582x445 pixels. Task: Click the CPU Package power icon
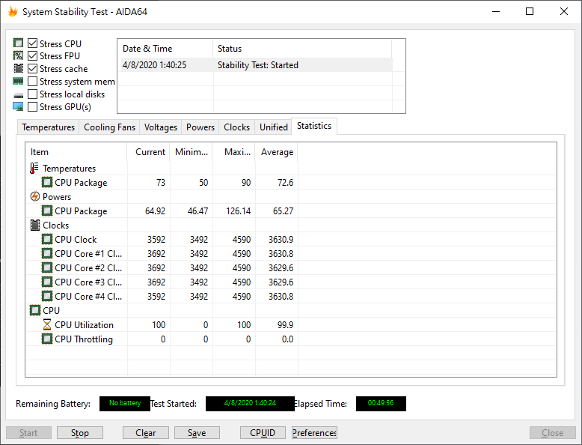(x=47, y=211)
